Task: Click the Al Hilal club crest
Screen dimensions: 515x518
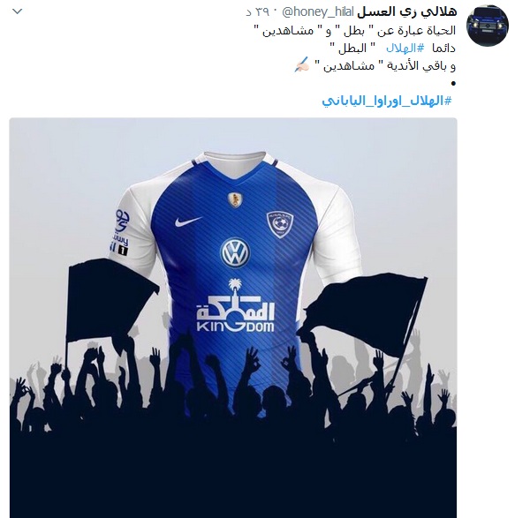Action: [280, 224]
